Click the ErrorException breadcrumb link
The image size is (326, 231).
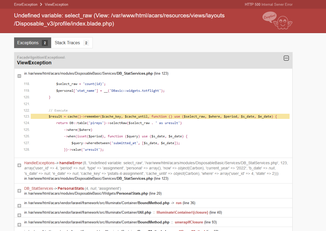click(x=26, y=4)
